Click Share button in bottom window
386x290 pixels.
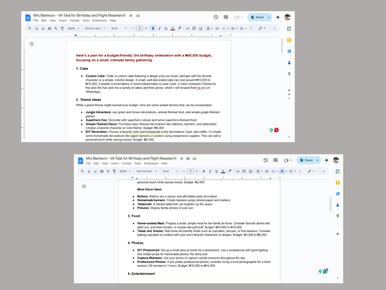pos(306,160)
